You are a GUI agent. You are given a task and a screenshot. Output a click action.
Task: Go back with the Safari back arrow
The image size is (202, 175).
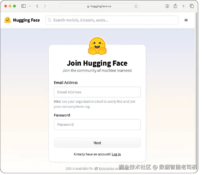37,6
